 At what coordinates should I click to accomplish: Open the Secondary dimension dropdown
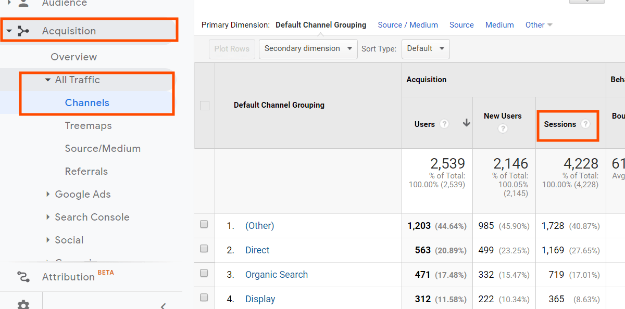click(x=308, y=49)
